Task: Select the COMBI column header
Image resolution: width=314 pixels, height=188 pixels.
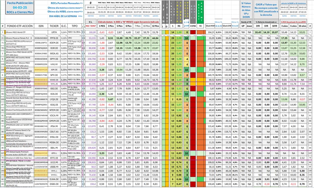Action: (193, 26)
